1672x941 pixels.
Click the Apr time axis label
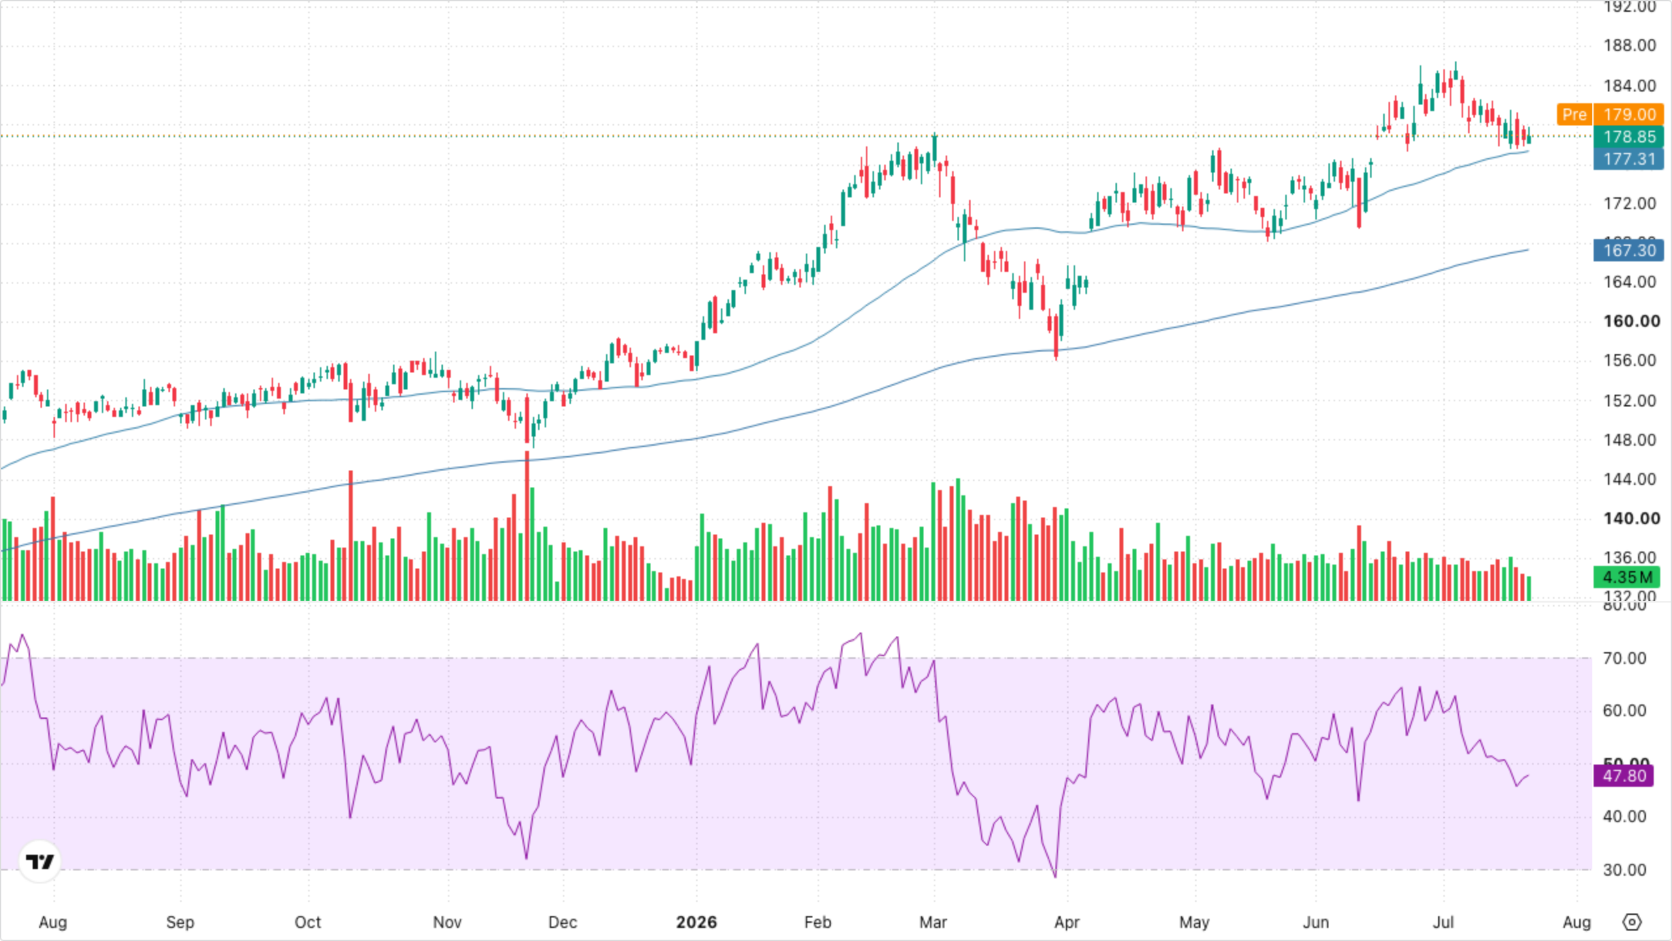click(1067, 922)
